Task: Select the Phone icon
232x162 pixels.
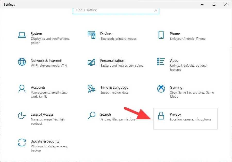Action: [161, 35]
